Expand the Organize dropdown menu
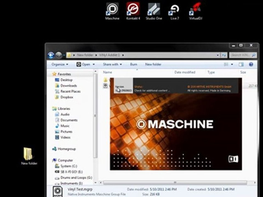This screenshot has width=263, height=197. [59, 65]
